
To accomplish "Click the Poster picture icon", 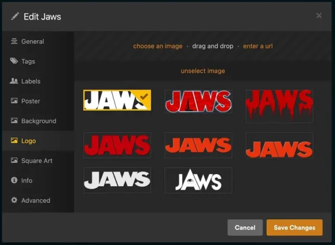I will point(14,101).
